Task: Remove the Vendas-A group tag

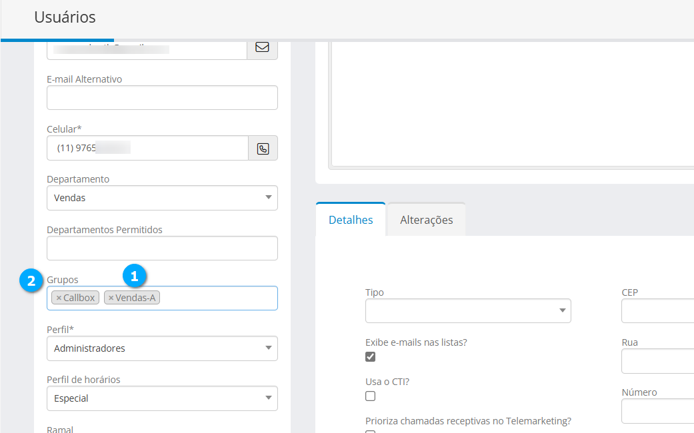Action: pos(111,298)
